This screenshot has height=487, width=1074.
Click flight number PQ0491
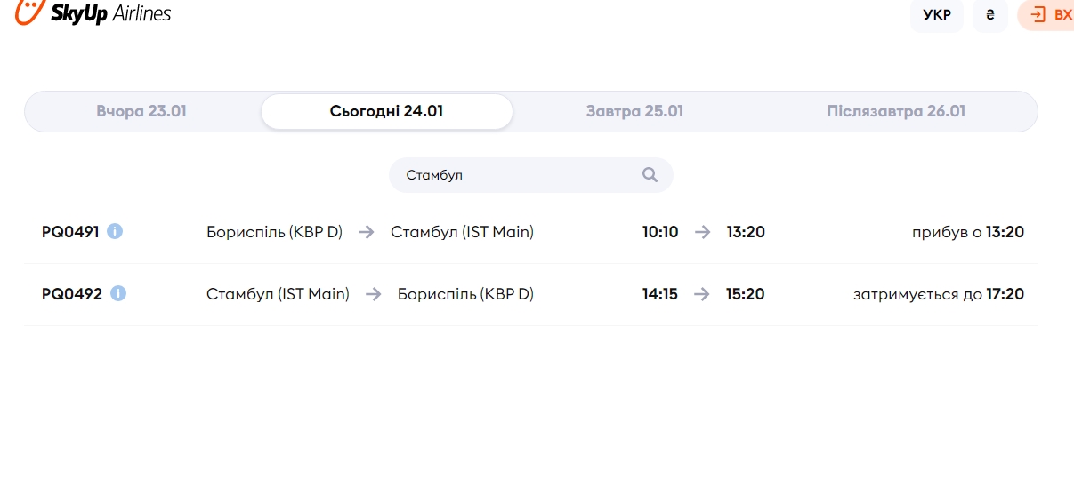click(70, 232)
